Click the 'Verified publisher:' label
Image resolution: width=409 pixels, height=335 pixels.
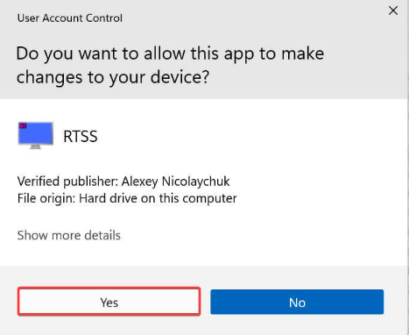pos(67,182)
